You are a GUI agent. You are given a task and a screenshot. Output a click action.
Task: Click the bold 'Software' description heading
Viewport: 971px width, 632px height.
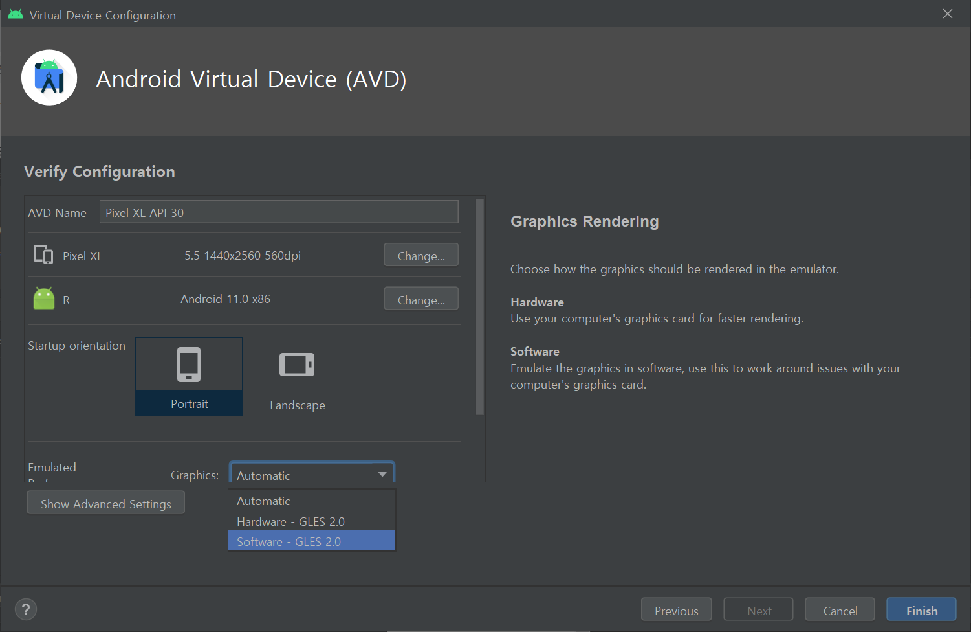click(534, 351)
